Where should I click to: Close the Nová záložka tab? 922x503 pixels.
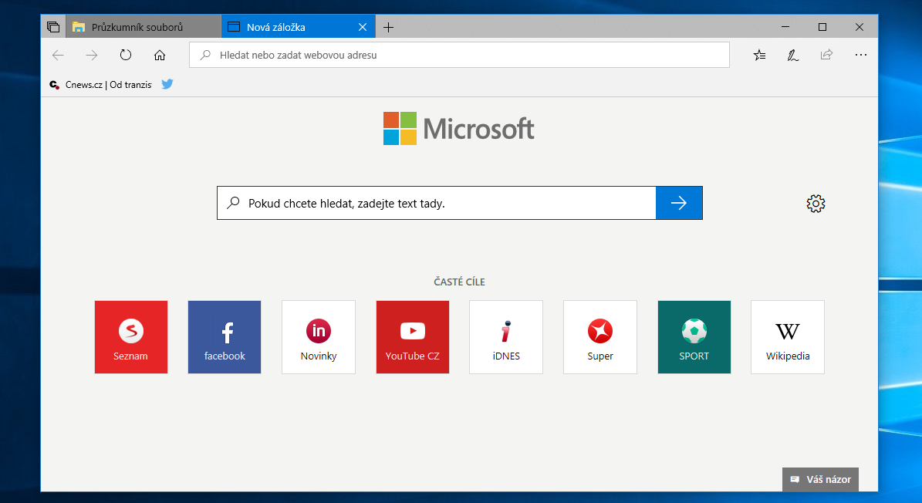click(363, 27)
